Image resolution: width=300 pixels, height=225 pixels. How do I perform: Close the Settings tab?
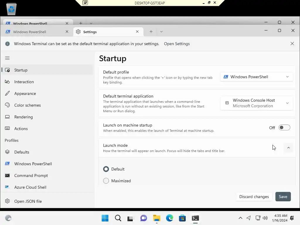pyautogui.click(x=137, y=32)
